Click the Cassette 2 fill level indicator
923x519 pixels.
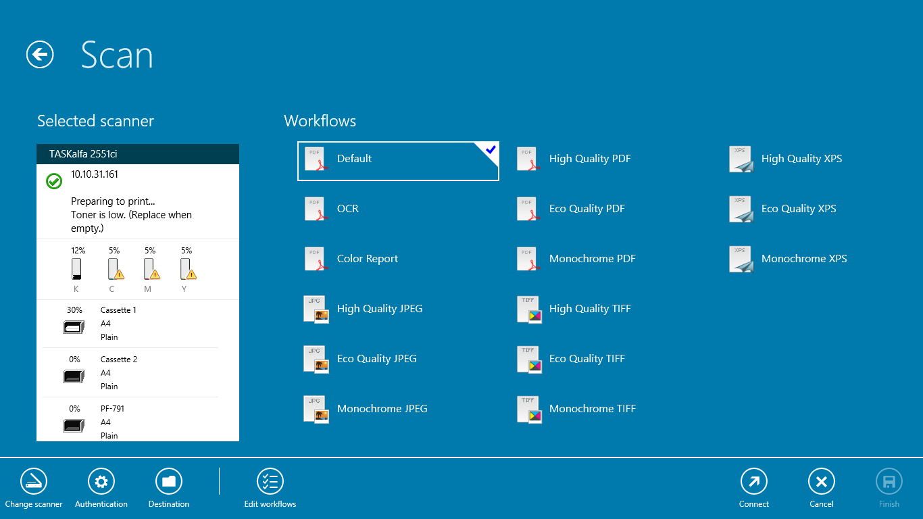click(74, 376)
